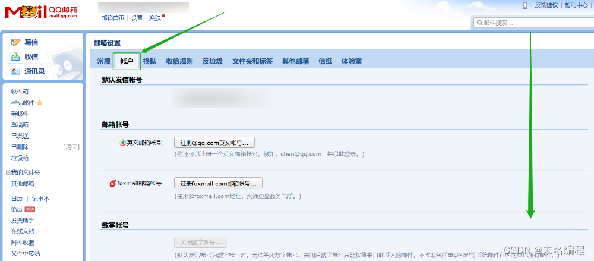Click the inbox download icon beside 收信
The width and height of the screenshot is (594, 261).
16,57
